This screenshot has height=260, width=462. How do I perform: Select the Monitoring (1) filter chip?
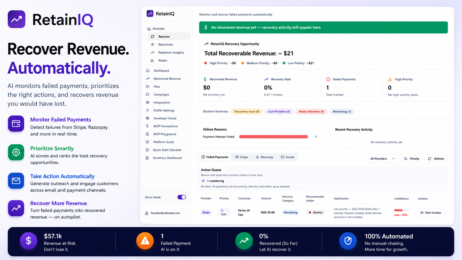(342, 112)
